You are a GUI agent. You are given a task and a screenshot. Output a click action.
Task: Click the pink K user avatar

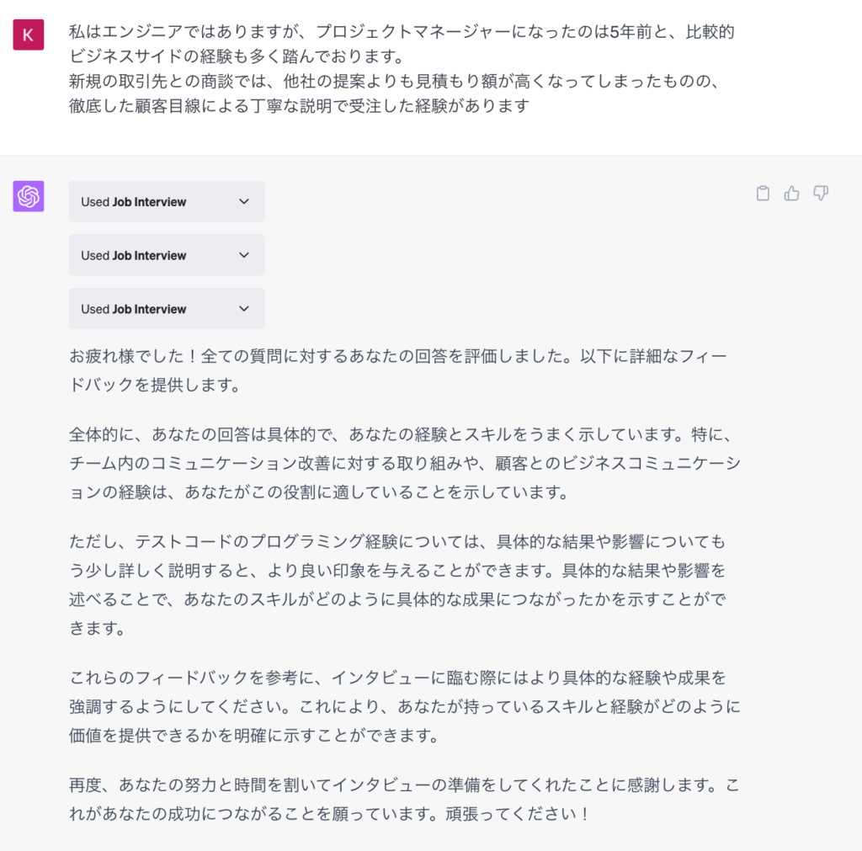click(x=29, y=35)
